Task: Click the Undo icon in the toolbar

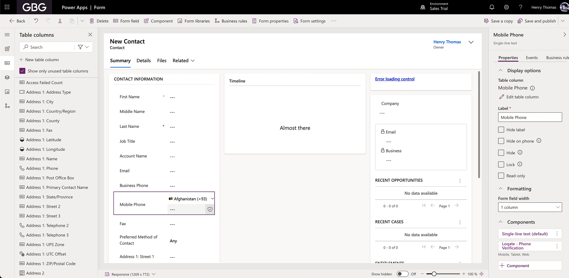Action: (x=36, y=21)
